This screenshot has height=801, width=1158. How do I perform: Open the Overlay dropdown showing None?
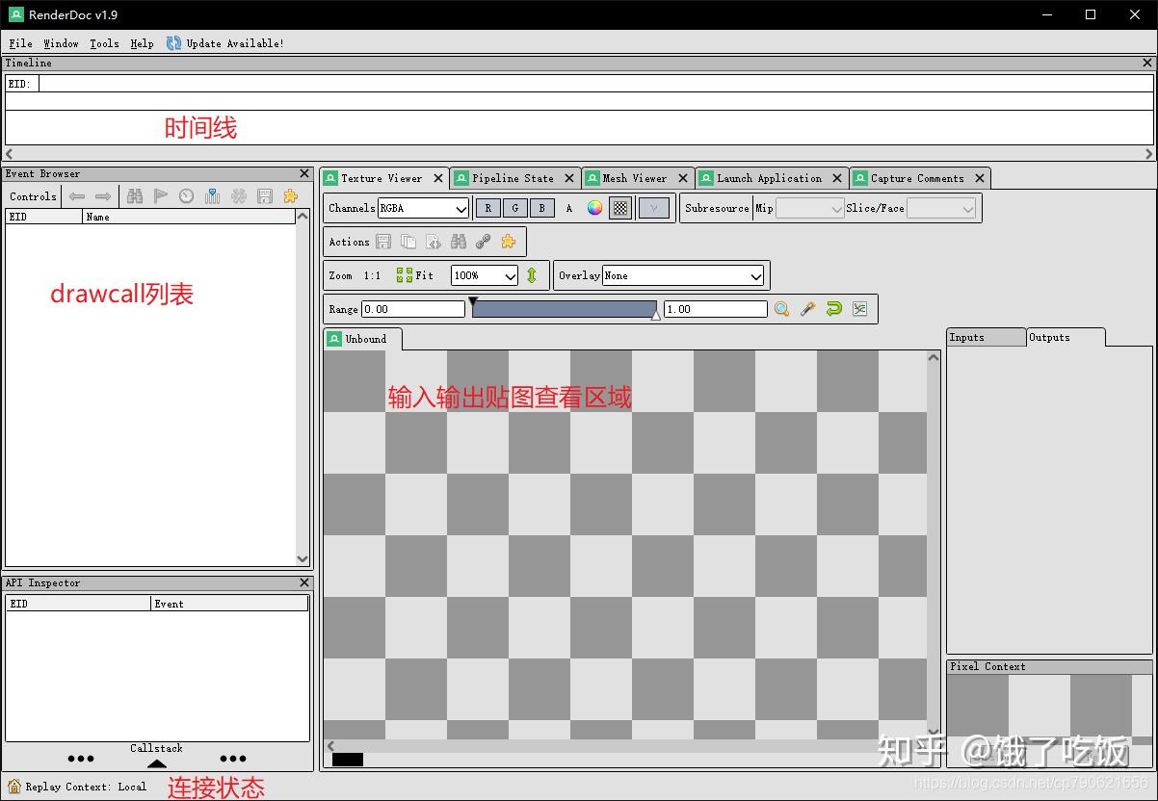pos(682,274)
